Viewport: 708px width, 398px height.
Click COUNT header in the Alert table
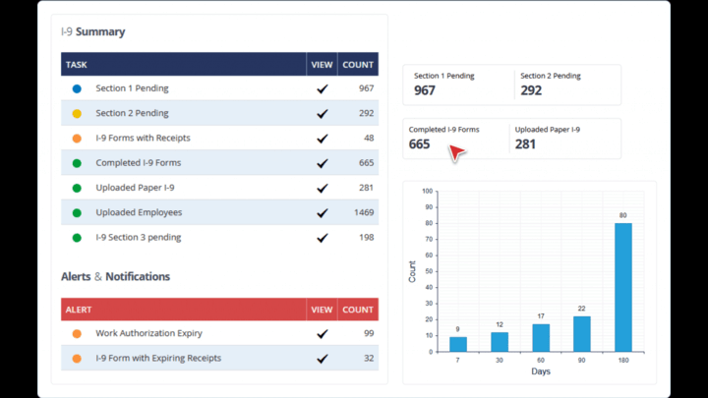pos(358,310)
